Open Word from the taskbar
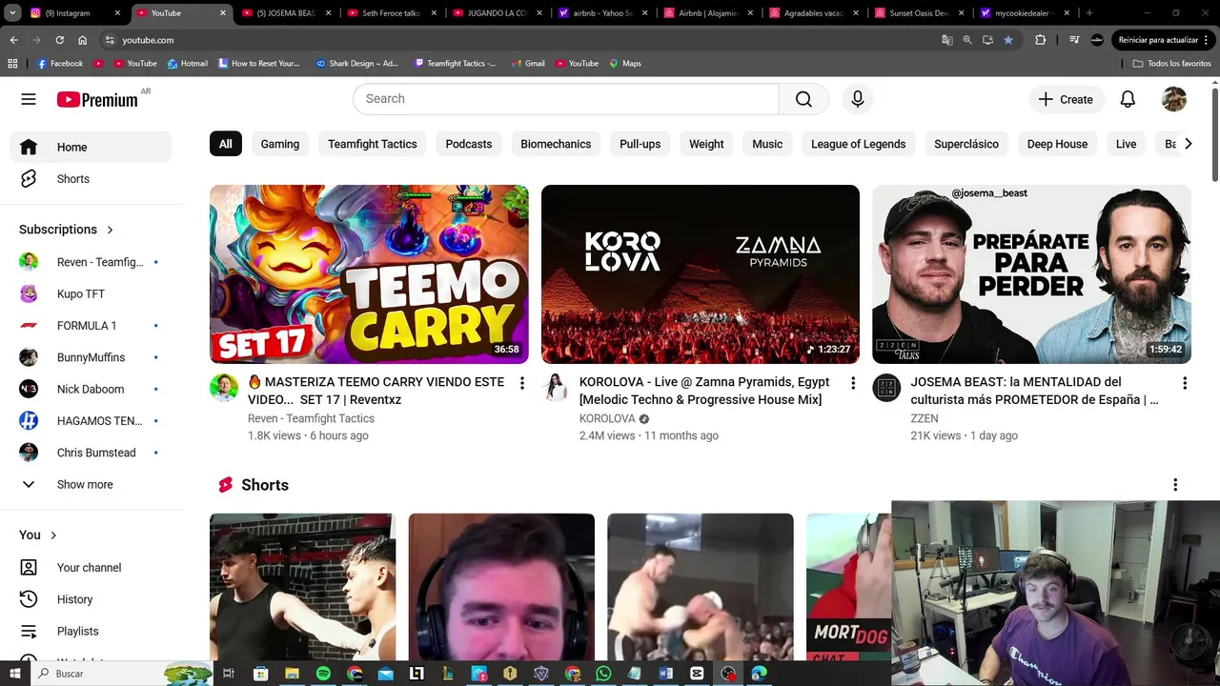This screenshot has width=1220, height=686. click(665, 673)
